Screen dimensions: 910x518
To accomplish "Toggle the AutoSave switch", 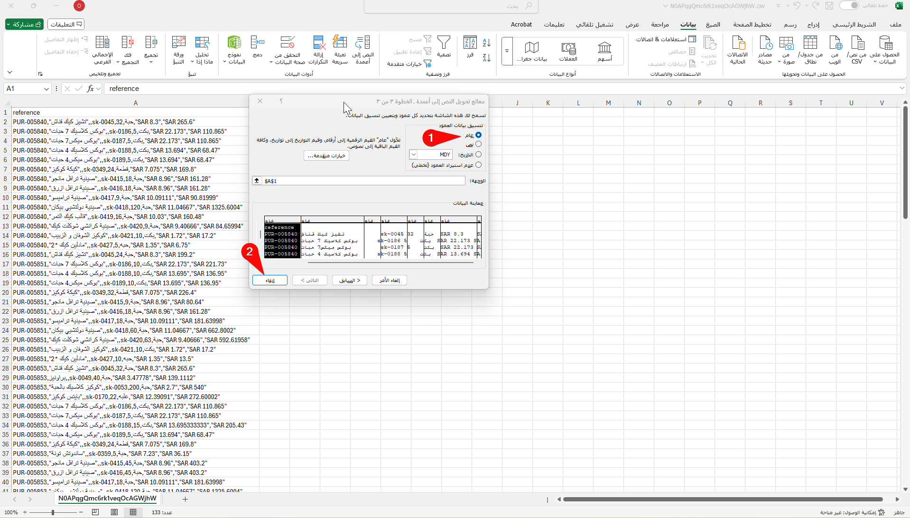I will click(849, 6).
